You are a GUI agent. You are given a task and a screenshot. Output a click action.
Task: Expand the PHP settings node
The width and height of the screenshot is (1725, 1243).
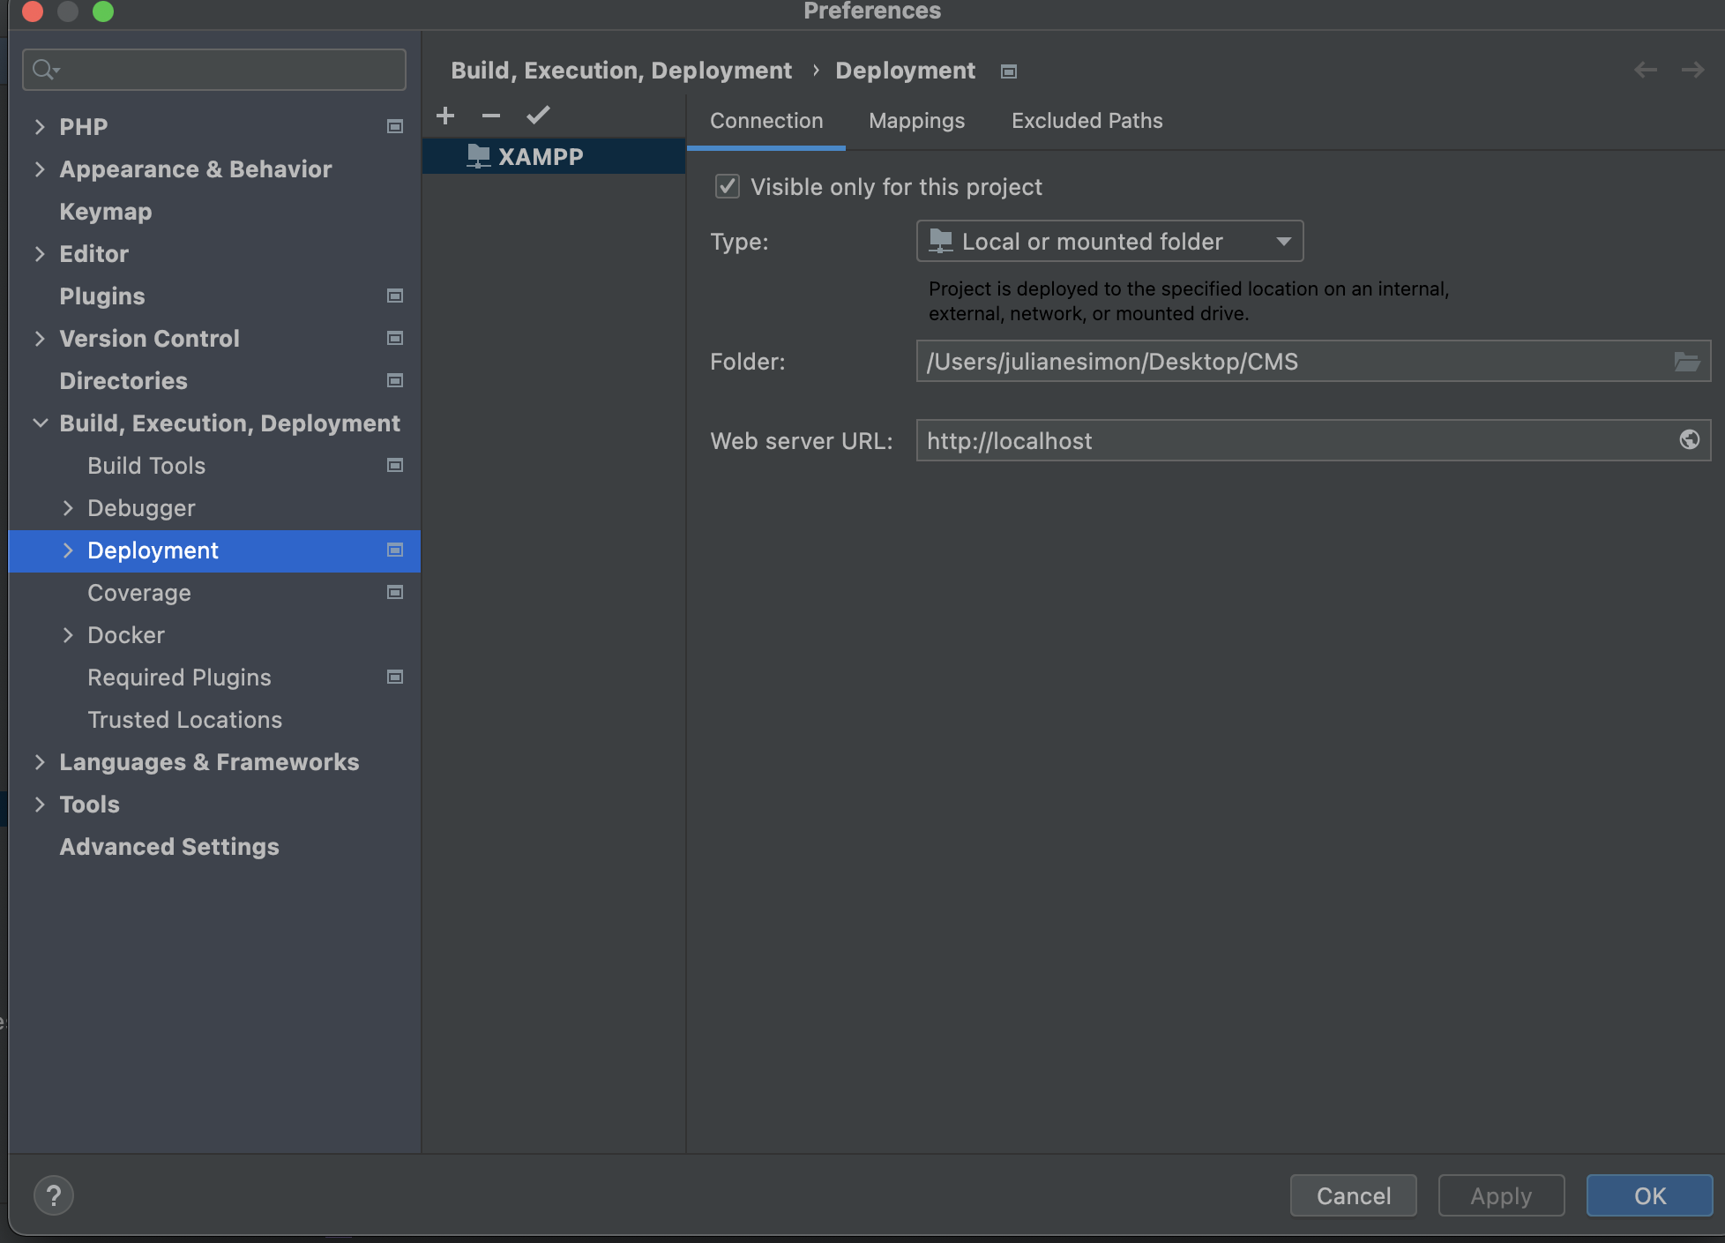(40, 126)
